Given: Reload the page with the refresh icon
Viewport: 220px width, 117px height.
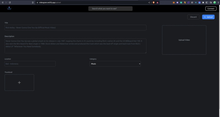Looking at the screenshot, I should tap(10, 2).
